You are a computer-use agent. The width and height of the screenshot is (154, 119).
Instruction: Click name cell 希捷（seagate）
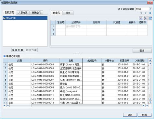point(71,91)
